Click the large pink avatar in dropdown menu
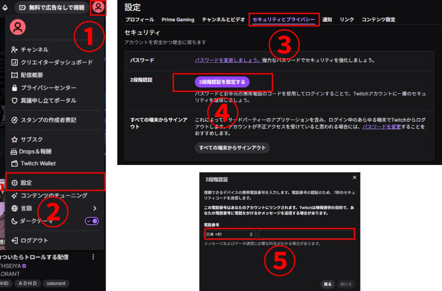 click(18, 27)
